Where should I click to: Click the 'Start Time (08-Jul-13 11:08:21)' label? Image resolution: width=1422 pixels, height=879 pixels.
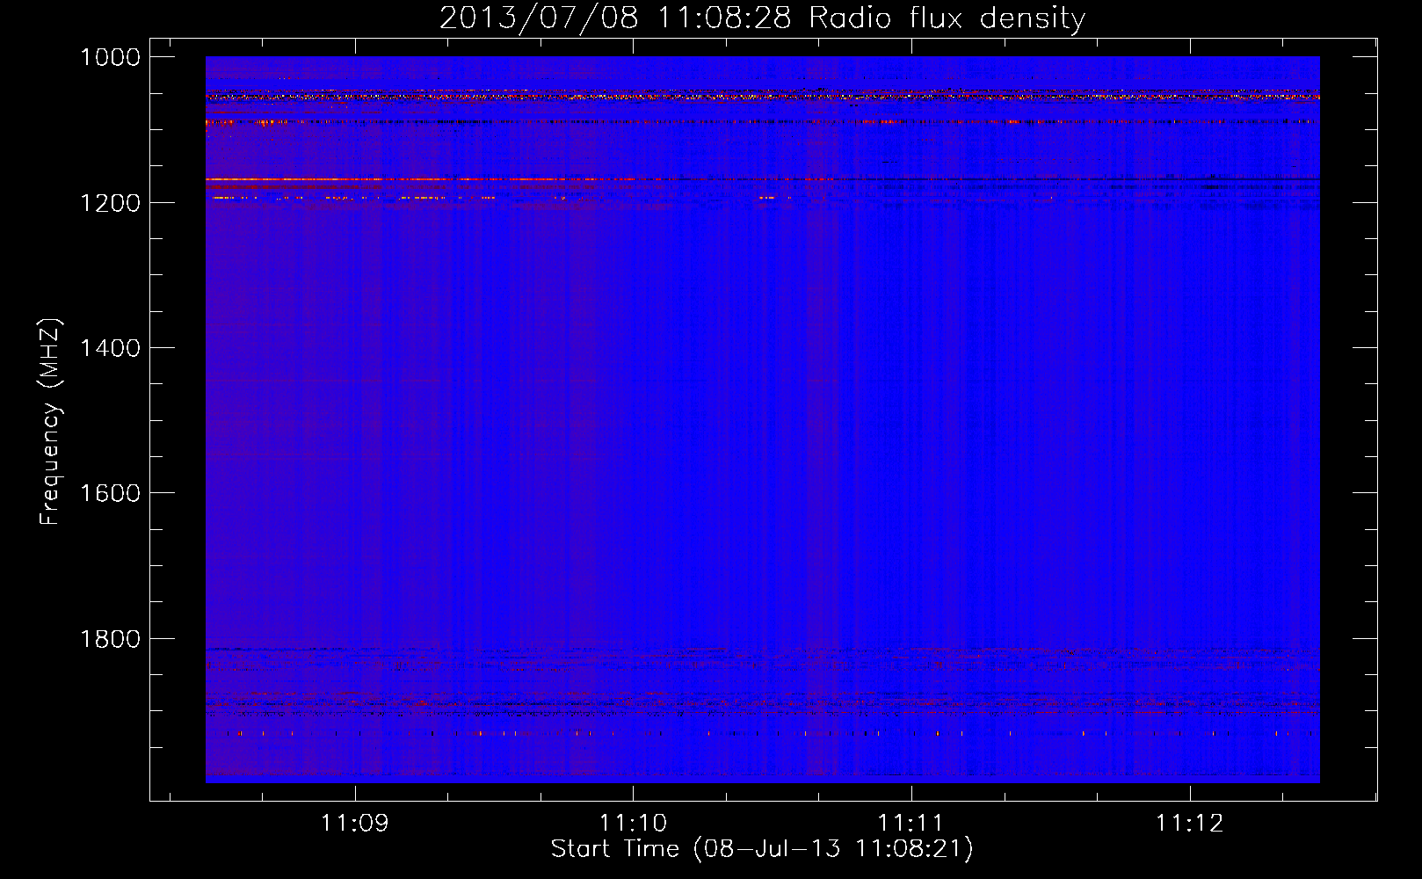coord(762,849)
